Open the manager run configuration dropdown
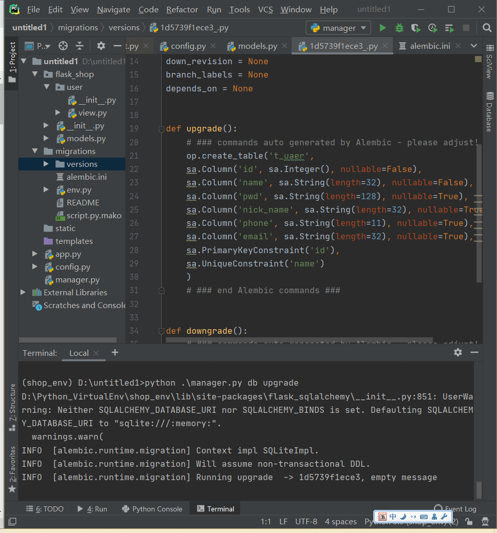The image size is (497, 533). [x=338, y=28]
